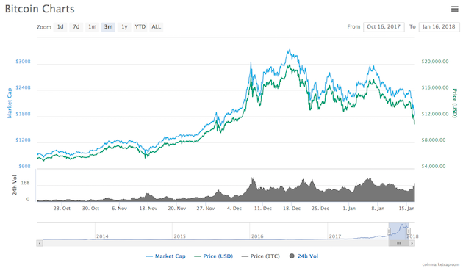Click the $8,000.00 price axis label
The image size is (463, 268).
(x=434, y=140)
